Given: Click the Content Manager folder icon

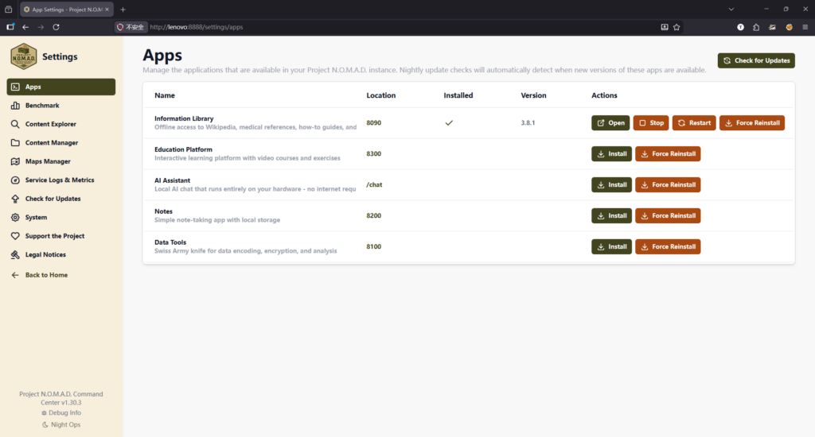Looking at the screenshot, I should click(x=16, y=143).
